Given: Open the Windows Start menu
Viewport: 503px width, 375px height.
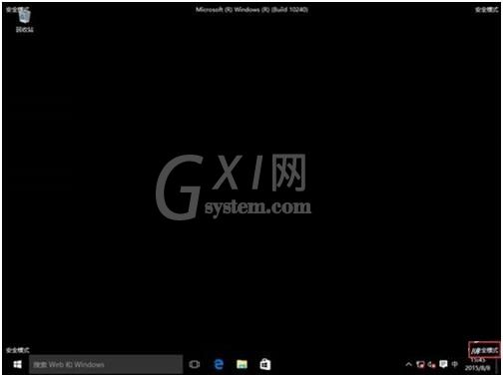Looking at the screenshot, I should (17, 365).
